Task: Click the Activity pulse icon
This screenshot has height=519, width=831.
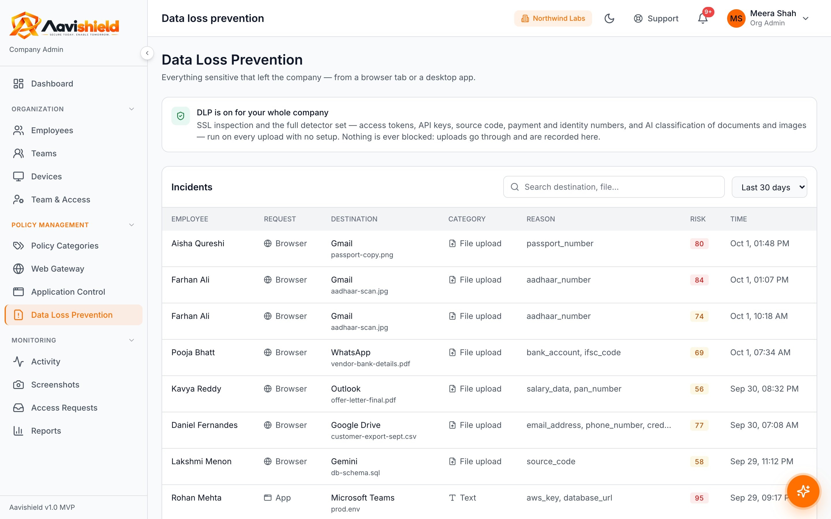Action: pos(18,362)
